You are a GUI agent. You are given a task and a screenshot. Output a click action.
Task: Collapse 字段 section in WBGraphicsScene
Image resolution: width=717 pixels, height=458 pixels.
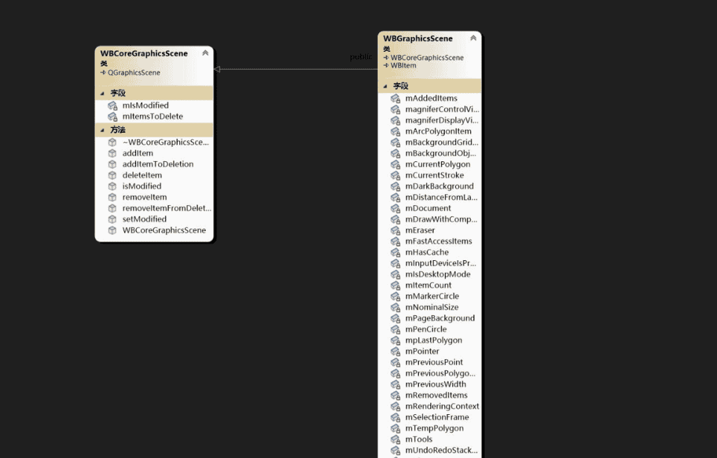(x=386, y=86)
